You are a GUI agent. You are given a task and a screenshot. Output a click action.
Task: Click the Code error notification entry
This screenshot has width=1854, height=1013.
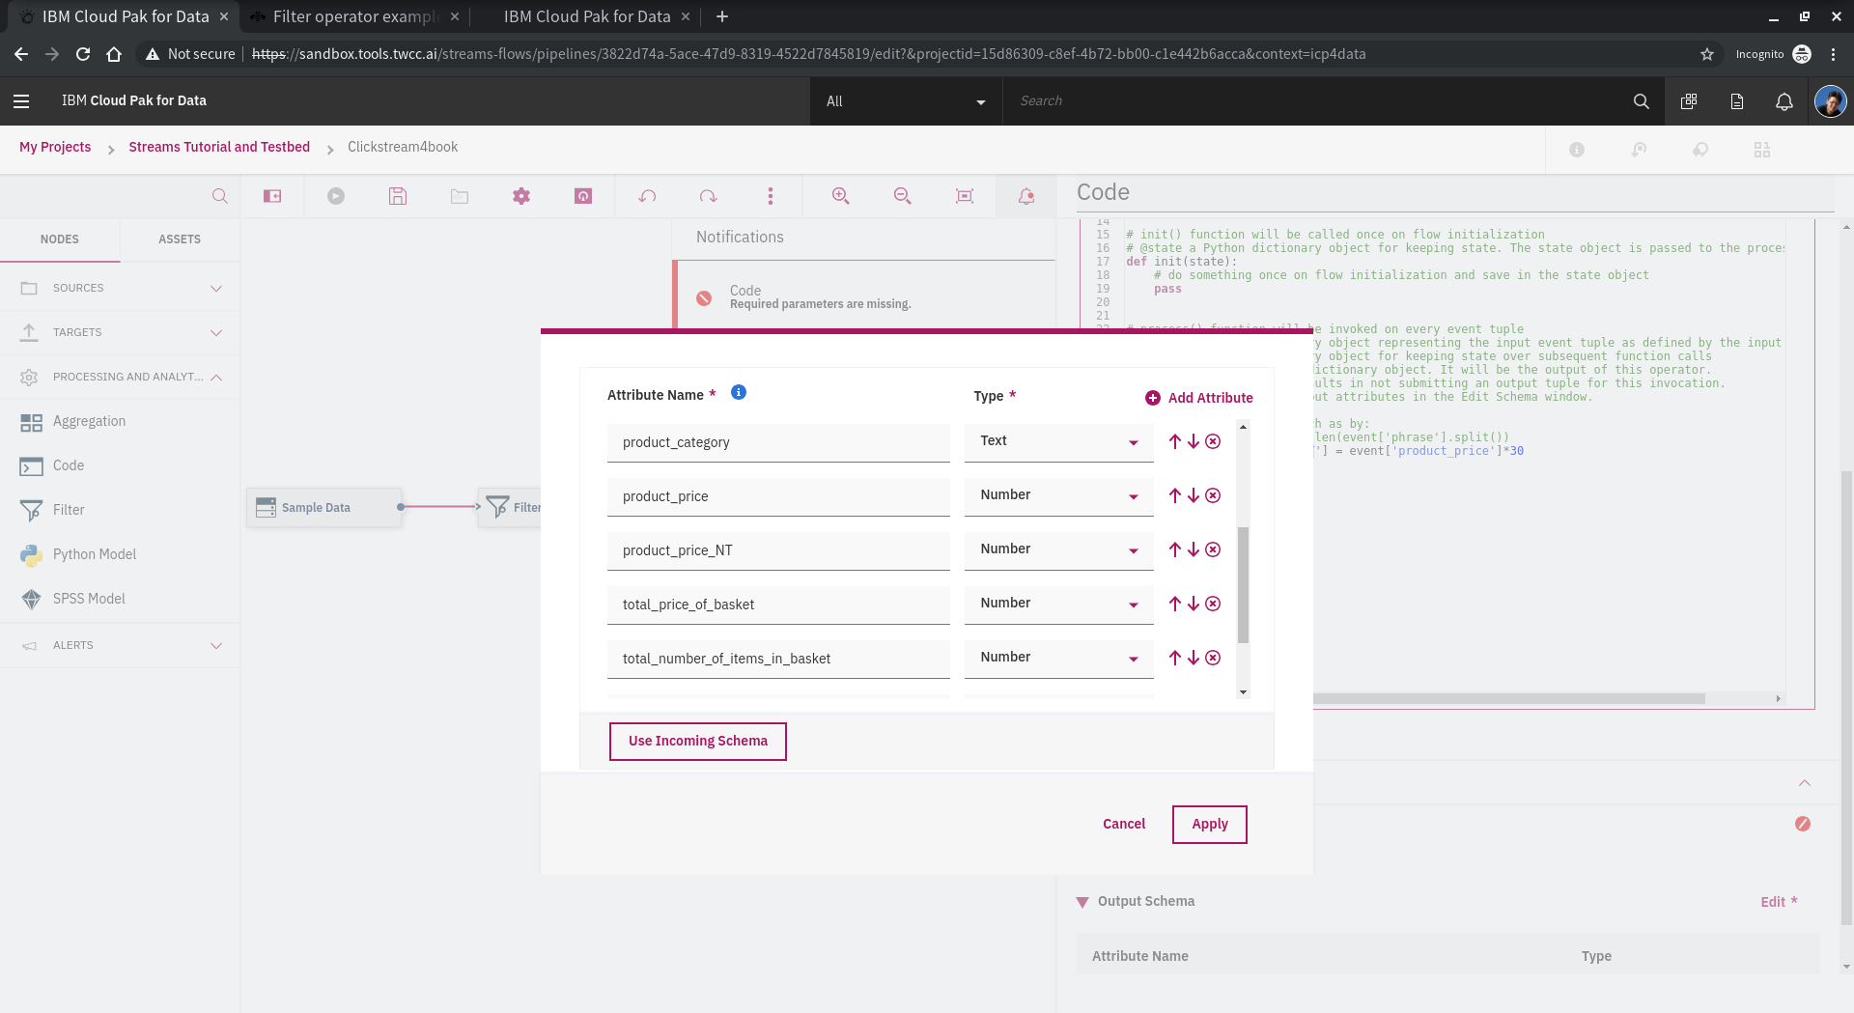click(865, 296)
